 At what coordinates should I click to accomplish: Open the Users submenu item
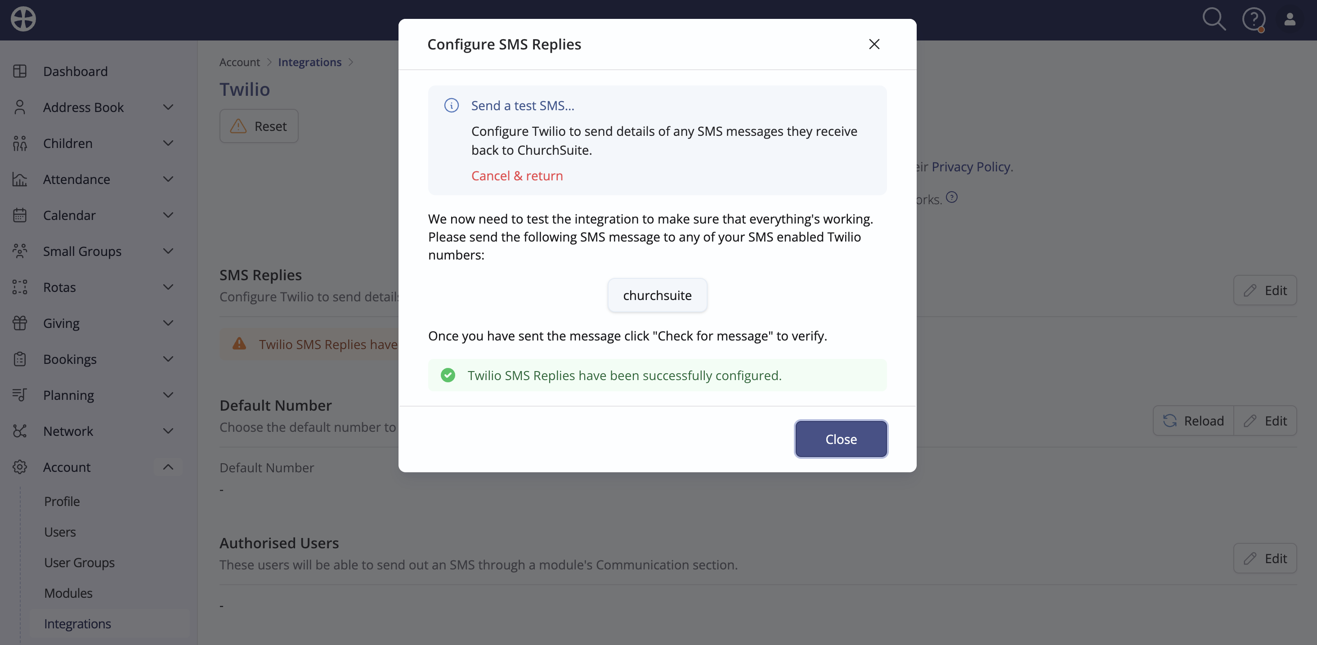click(60, 532)
